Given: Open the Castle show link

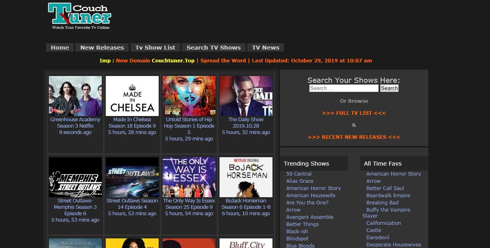Looking at the screenshot, I should coord(374,230).
